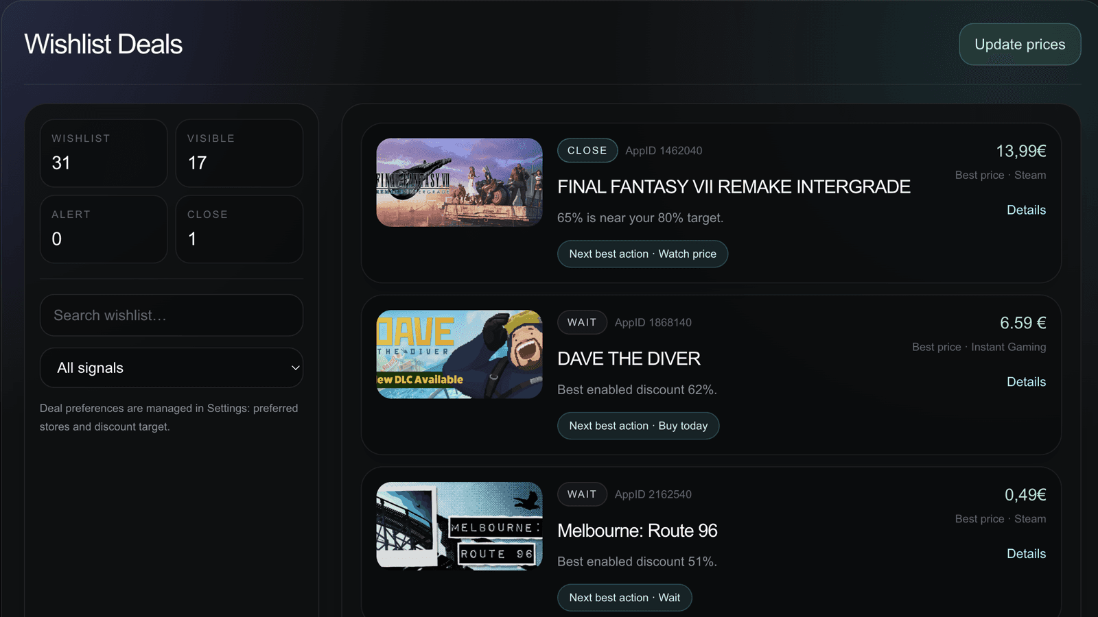Open Details for FINAL FANTASY VII REMAKE INTERGRADE

[1026, 210]
